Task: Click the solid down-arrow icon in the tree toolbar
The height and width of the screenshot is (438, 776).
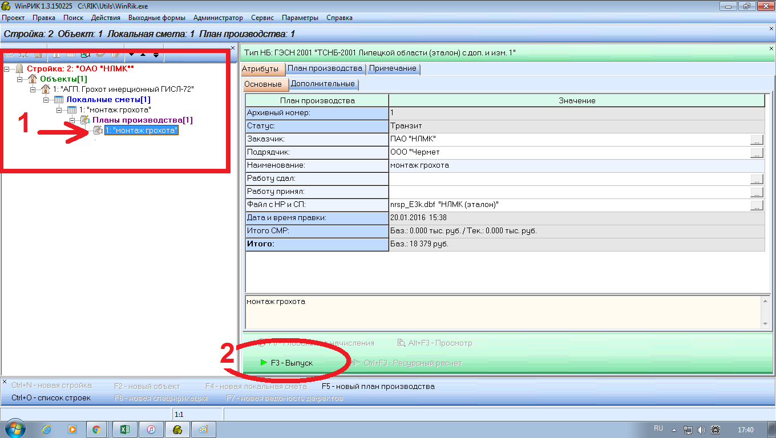Action: pyautogui.click(x=131, y=55)
